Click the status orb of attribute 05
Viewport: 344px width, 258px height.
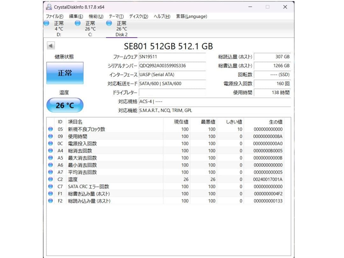[x=50, y=129]
